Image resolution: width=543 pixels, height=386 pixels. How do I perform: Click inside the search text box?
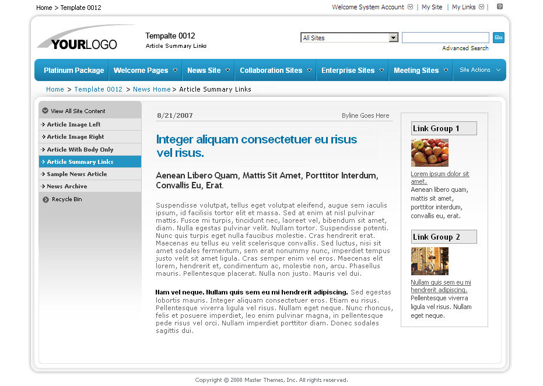445,37
